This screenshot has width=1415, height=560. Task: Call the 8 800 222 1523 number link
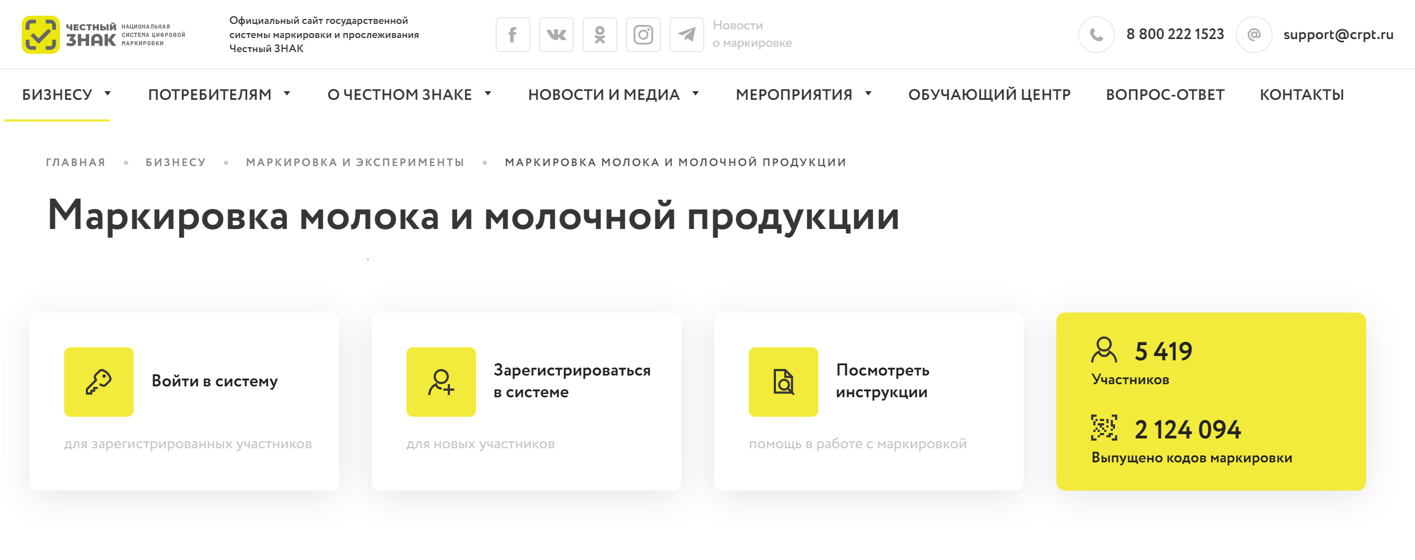pyautogui.click(x=1175, y=34)
